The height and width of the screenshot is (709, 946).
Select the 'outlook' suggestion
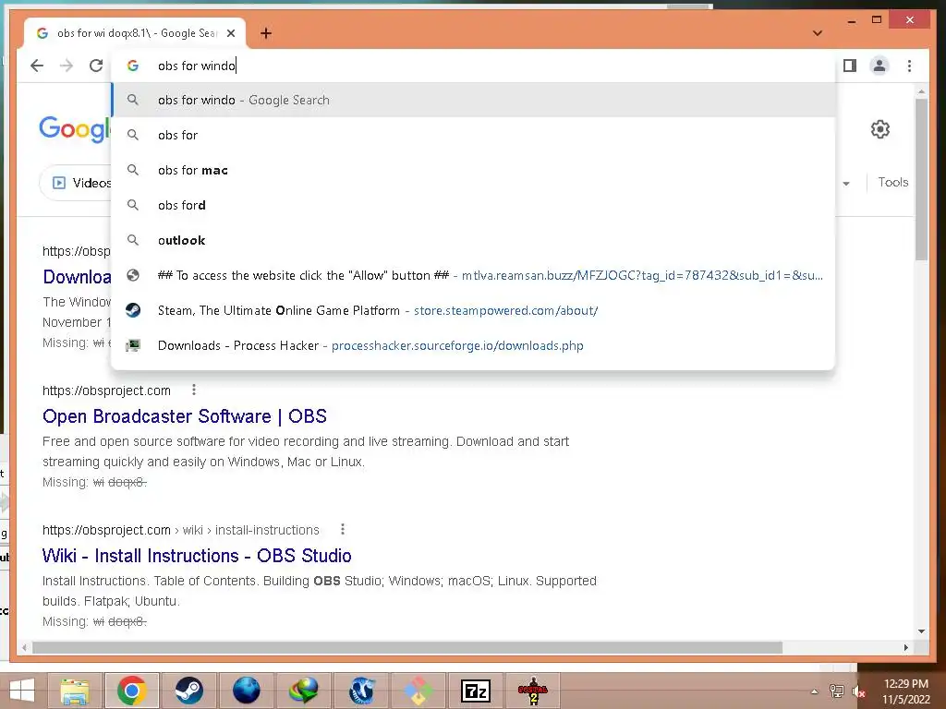[x=474, y=240]
